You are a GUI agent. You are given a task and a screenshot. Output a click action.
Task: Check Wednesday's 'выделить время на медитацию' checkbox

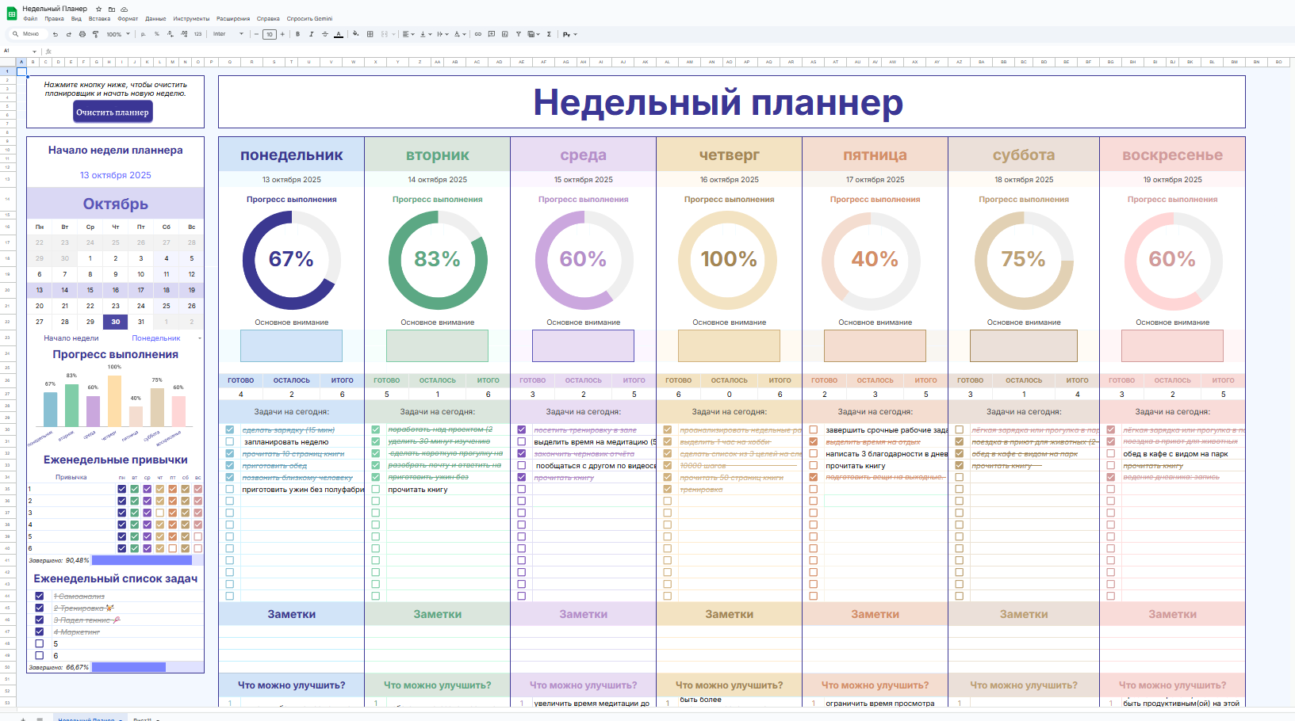tap(522, 441)
